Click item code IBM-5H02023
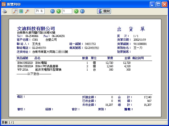 pyautogui.click(x=25, y=63)
